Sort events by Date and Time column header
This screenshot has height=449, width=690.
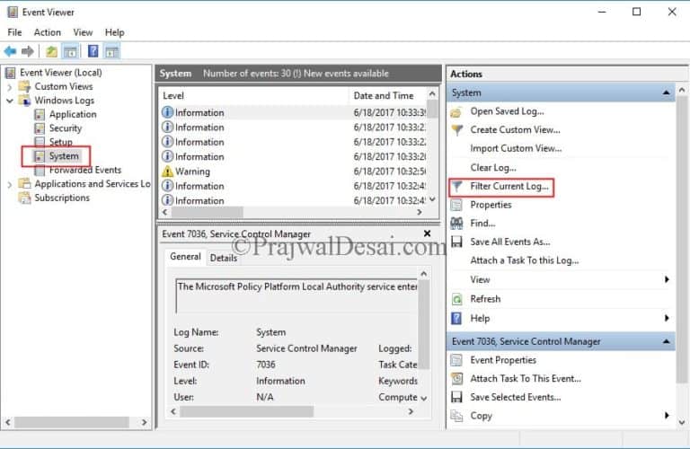(387, 96)
